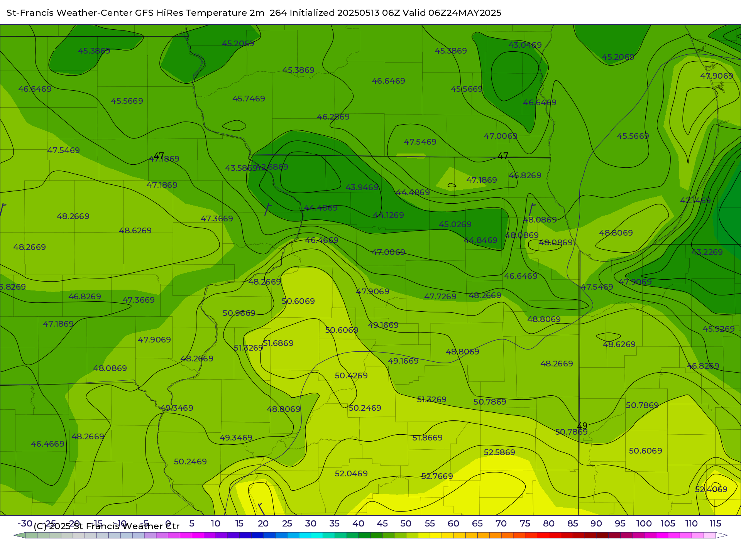The width and height of the screenshot is (741, 540).
Task: Click the 46.2869 contour region's 47.0069 label near 46.6469
Action: coord(500,136)
